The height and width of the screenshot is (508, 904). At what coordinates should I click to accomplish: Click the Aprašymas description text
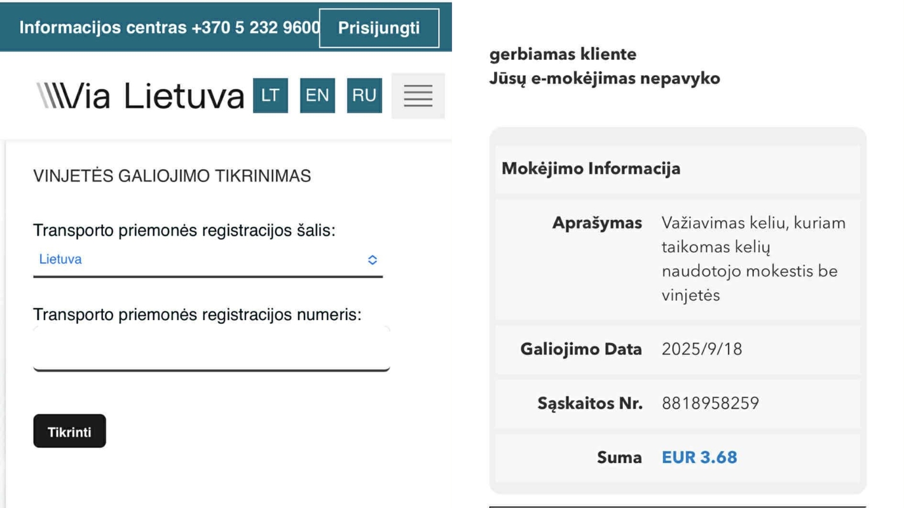753,259
